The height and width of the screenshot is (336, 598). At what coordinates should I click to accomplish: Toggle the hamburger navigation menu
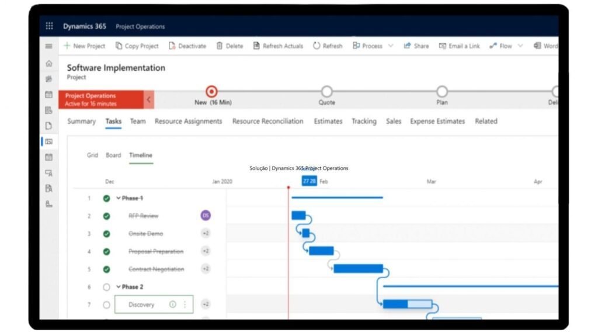49,46
